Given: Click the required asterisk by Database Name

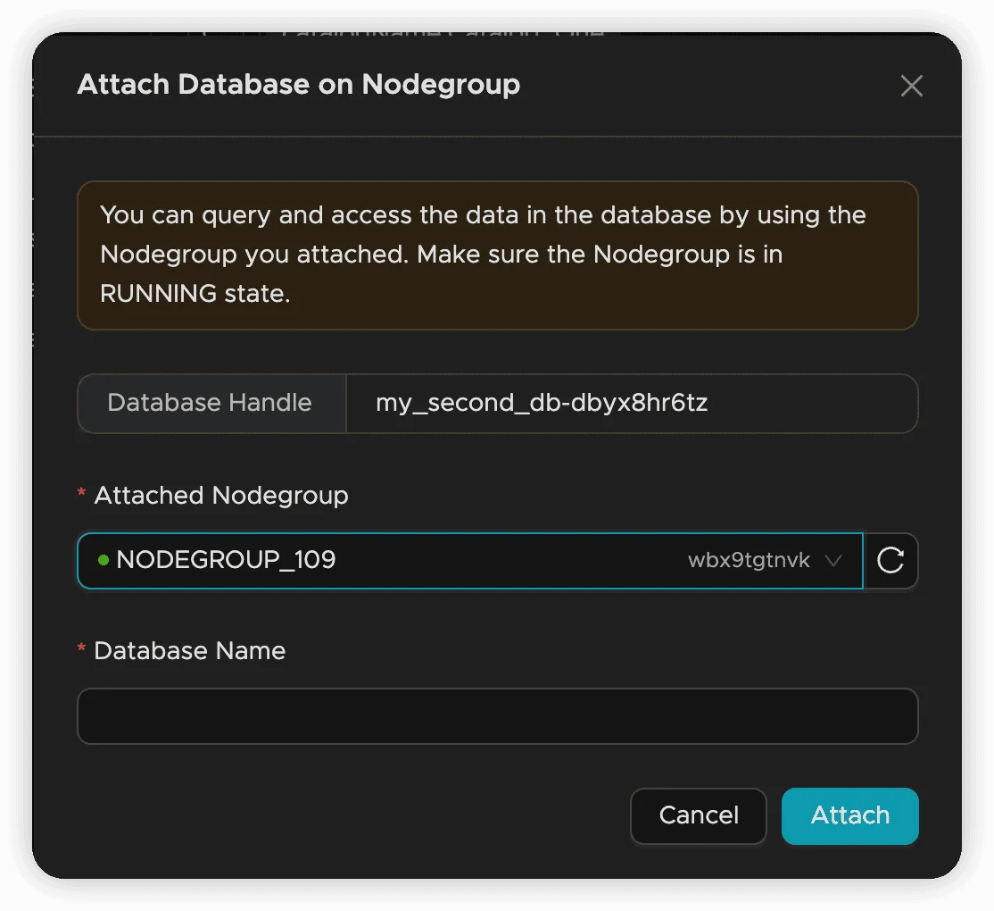Looking at the screenshot, I should tap(79, 650).
